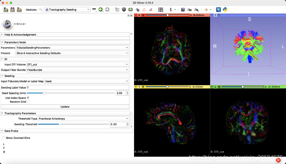The height and width of the screenshot is (164, 286).
Task: Open the Volume Rendering cube icon
Action: coord(124,10)
